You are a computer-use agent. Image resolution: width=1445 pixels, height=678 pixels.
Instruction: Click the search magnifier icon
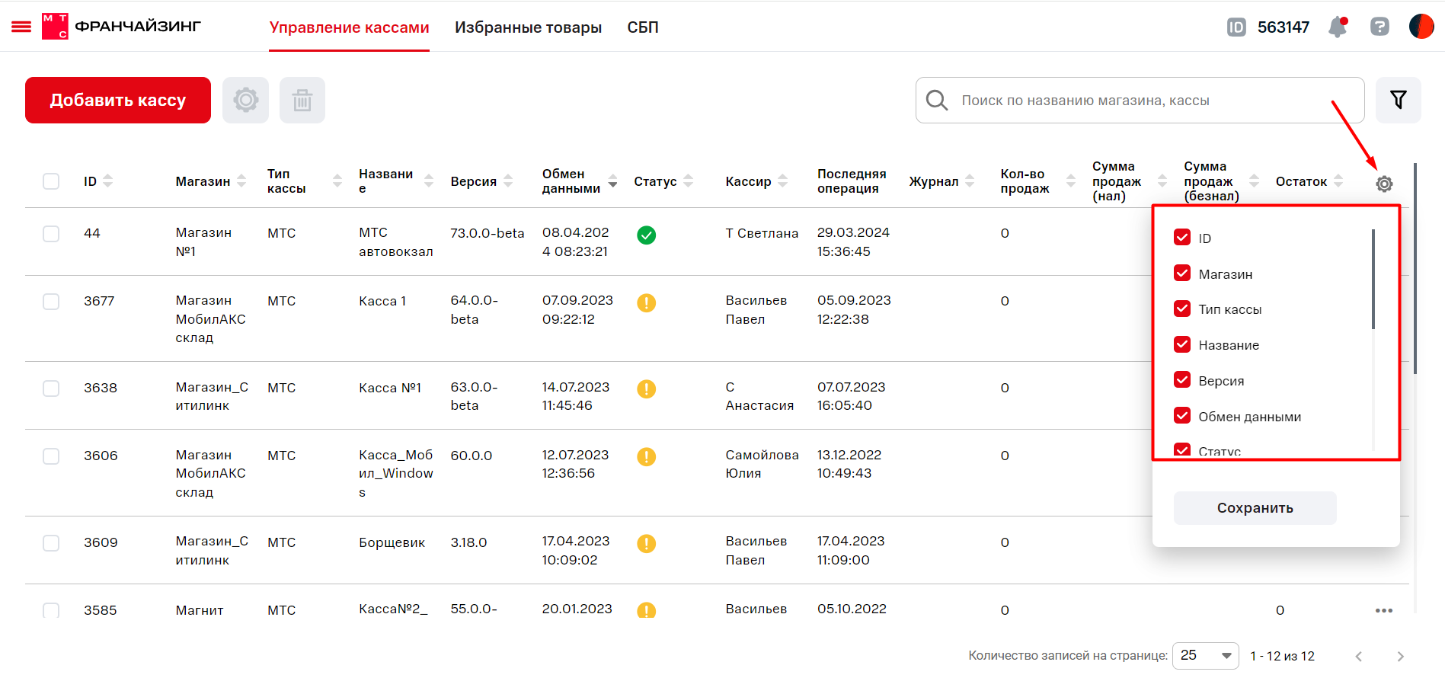click(937, 101)
